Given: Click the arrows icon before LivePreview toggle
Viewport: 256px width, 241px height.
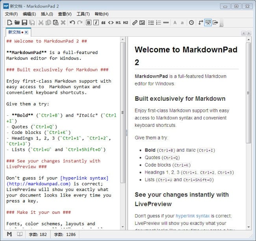Looking at the screenshot, I should pos(200,22).
